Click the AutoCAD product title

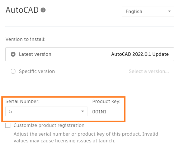click(22, 10)
